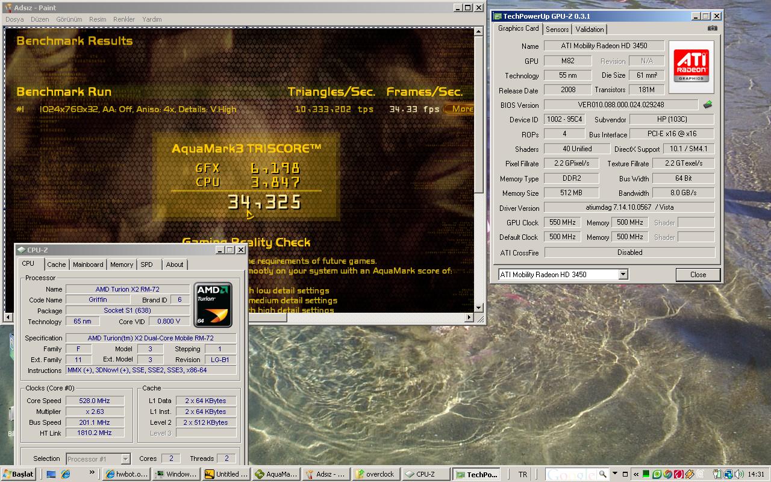
Task: Click the Internet Explorer quick launch icon
Action: point(66,474)
